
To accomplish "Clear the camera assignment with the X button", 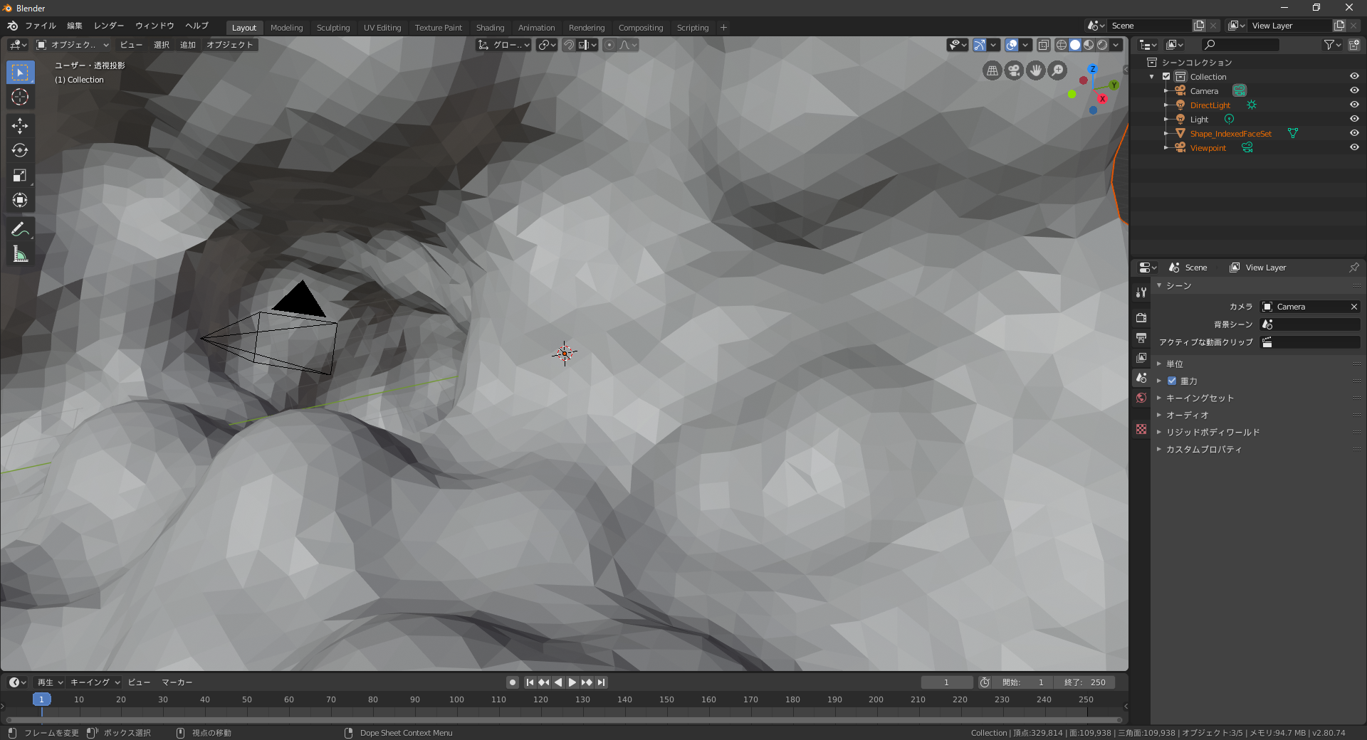I will coord(1354,307).
